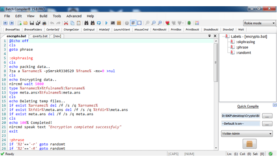Run the script with blue play icon
This screenshot has width=277, height=162.
[106, 23]
